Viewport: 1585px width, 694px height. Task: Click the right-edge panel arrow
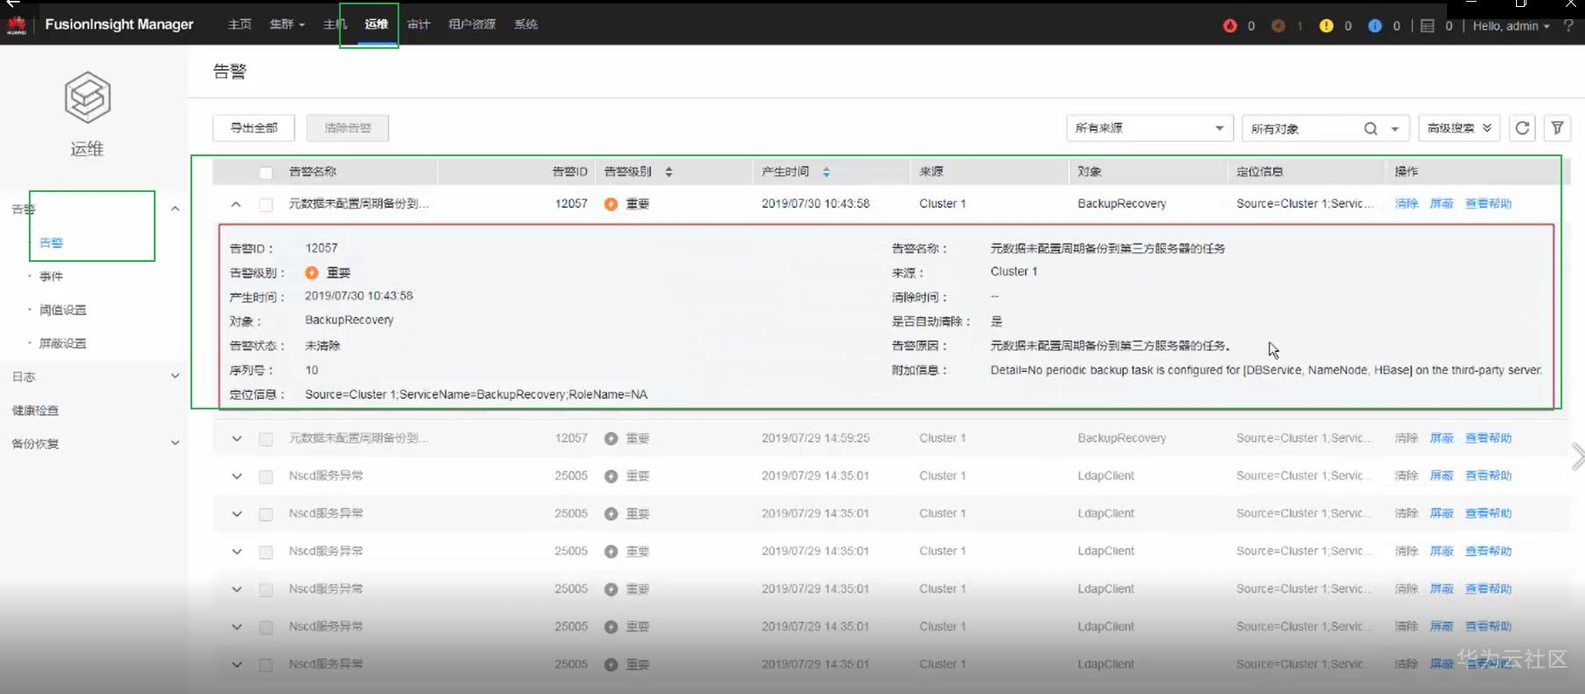(1577, 457)
